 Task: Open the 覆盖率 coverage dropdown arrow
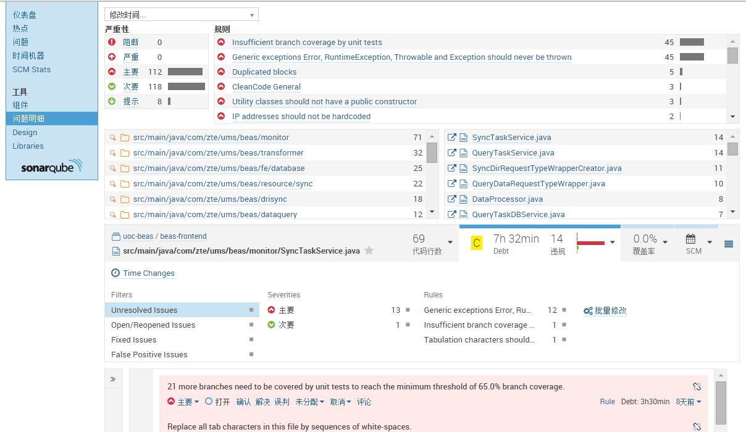point(664,241)
